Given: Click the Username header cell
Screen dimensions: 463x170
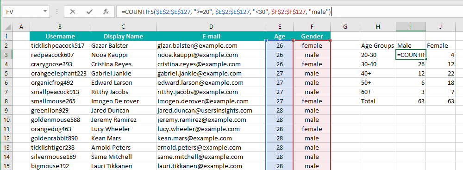Looking at the screenshot, I should [60, 37].
